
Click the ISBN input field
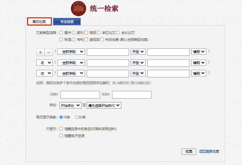[x=80, y=94]
